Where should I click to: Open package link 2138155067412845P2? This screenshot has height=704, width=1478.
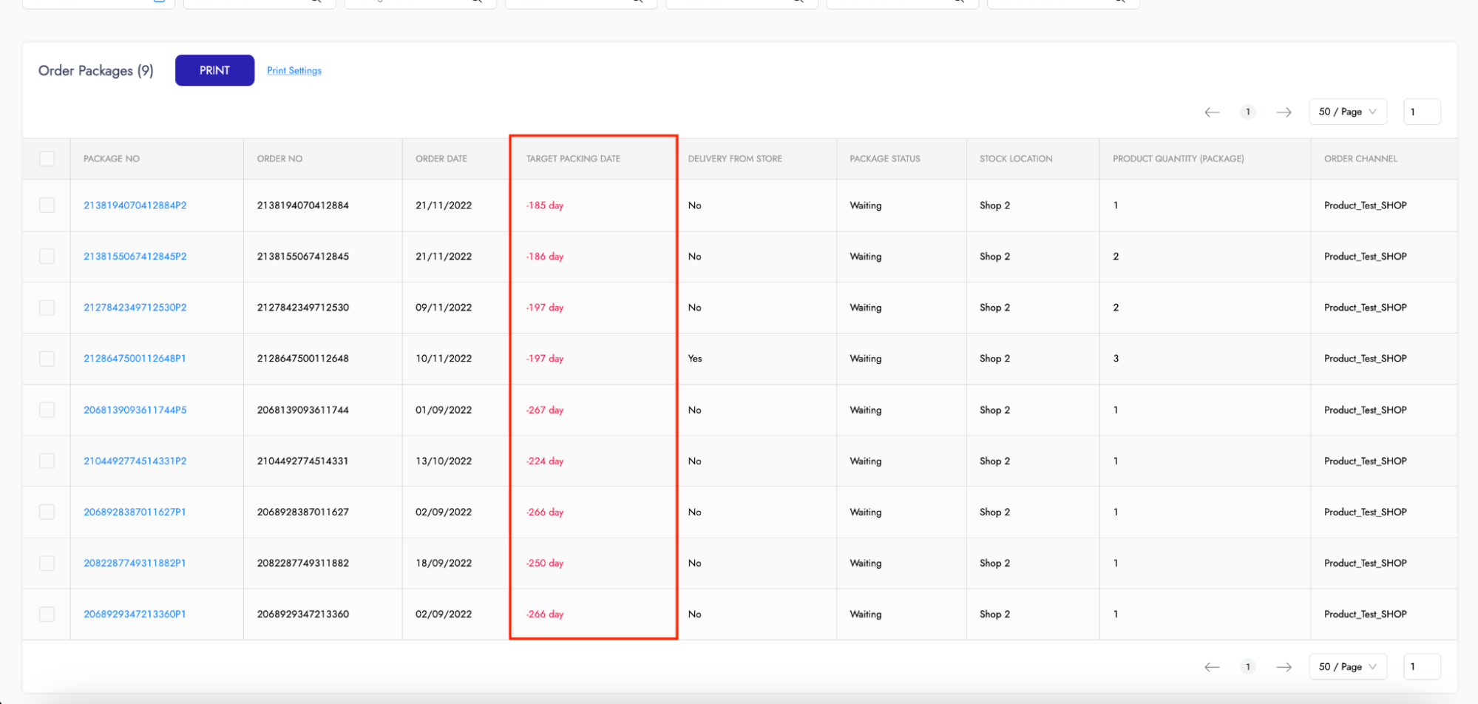(x=135, y=257)
